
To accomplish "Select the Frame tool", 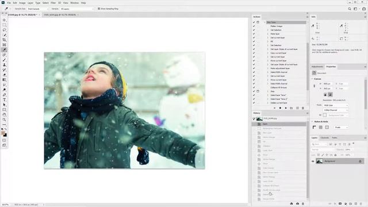I will coord(4,45).
